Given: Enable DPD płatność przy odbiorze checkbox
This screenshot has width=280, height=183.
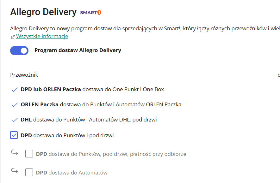Looking at the screenshot, I should [x=29, y=154].
